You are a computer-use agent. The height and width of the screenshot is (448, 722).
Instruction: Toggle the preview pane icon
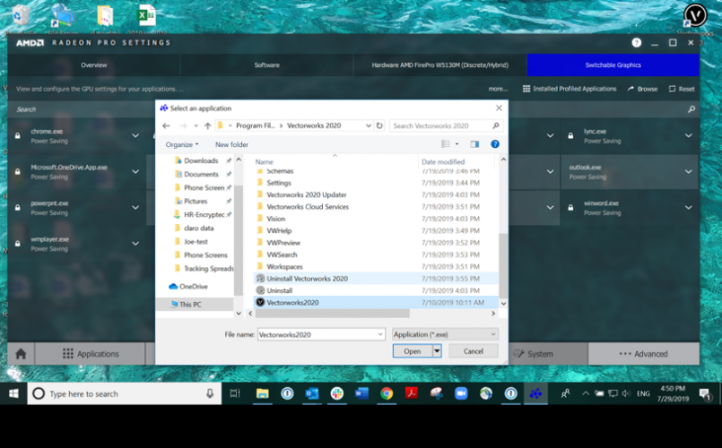click(x=474, y=143)
